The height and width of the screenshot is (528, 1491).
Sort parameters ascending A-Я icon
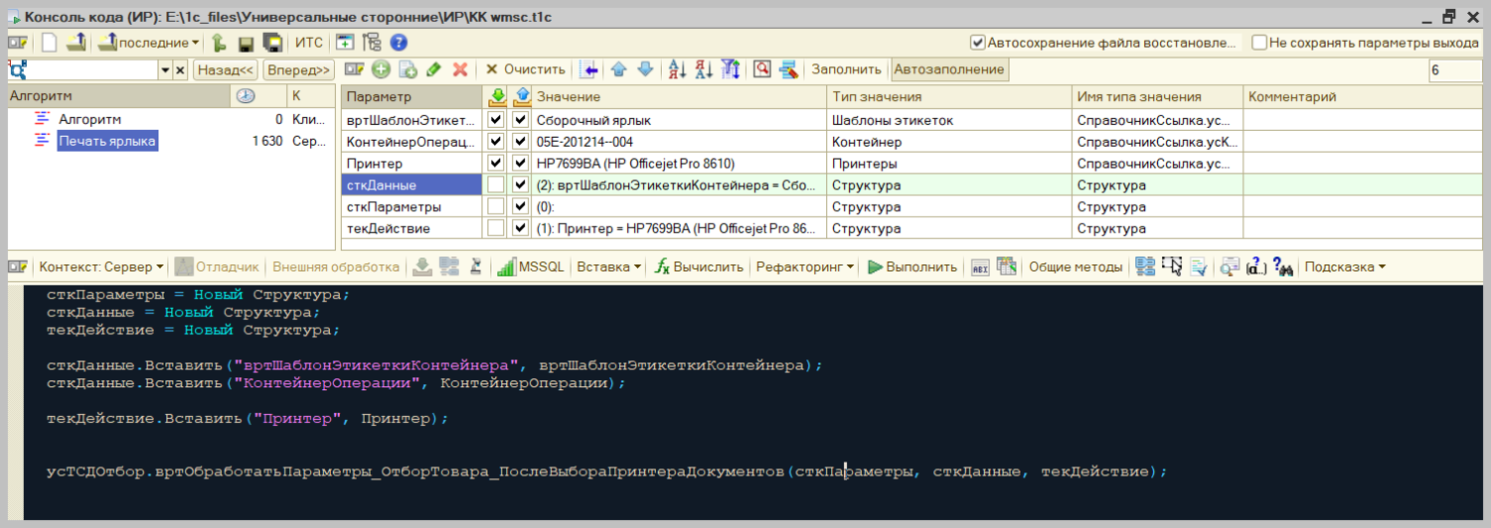point(677,69)
